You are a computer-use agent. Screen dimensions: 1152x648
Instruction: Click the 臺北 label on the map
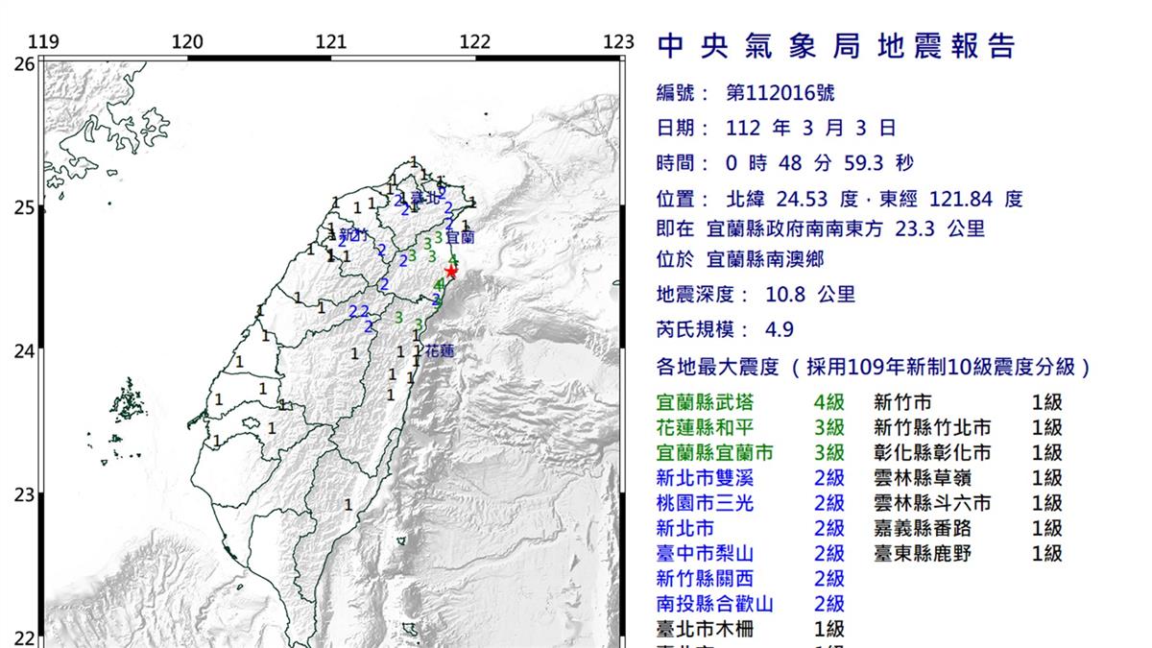pos(426,199)
